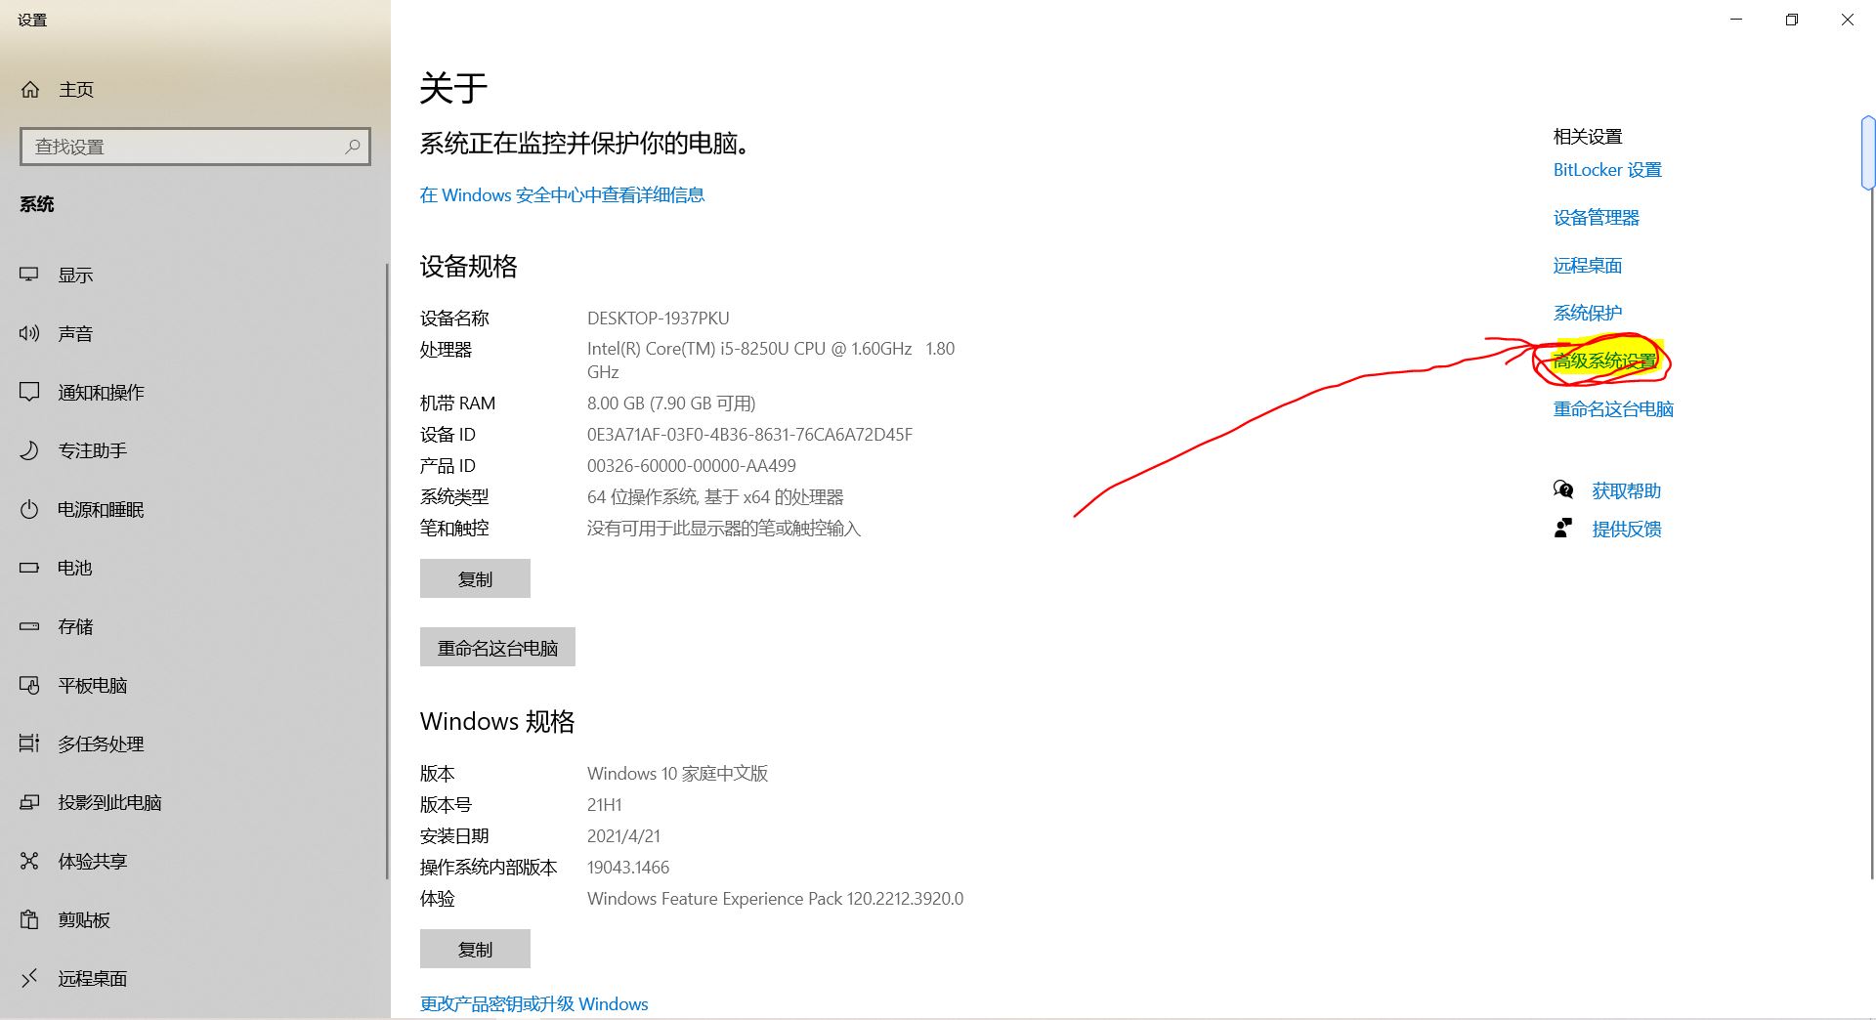Click the Home (主页) house icon

pyautogui.click(x=30, y=90)
